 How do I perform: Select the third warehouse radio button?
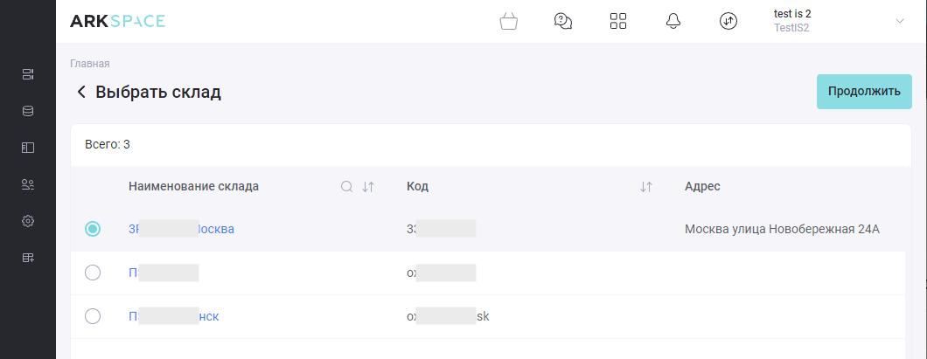pyautogui.click(x=92, y=316)
